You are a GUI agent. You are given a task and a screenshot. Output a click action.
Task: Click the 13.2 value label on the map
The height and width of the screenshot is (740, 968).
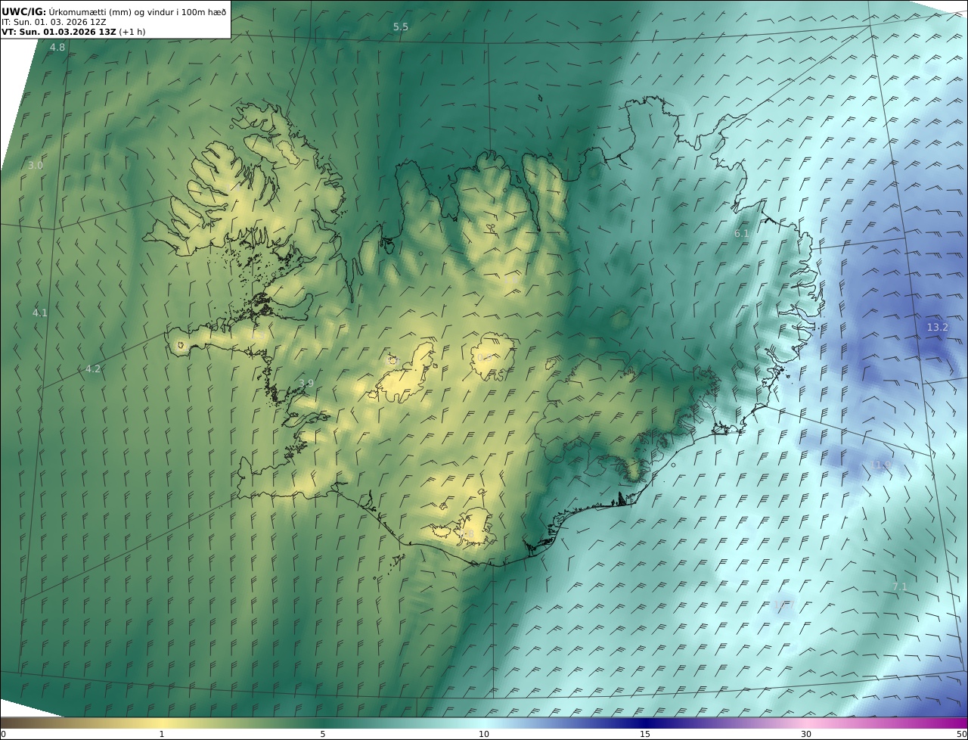click(938, 328)
